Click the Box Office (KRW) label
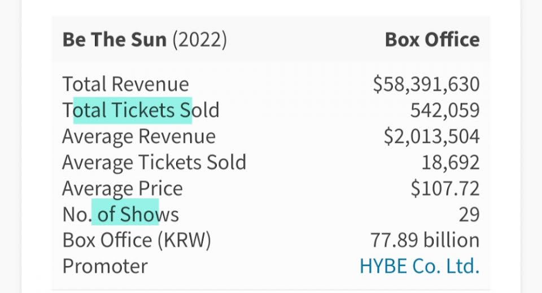Screen dimensions: 542x293 137,240
